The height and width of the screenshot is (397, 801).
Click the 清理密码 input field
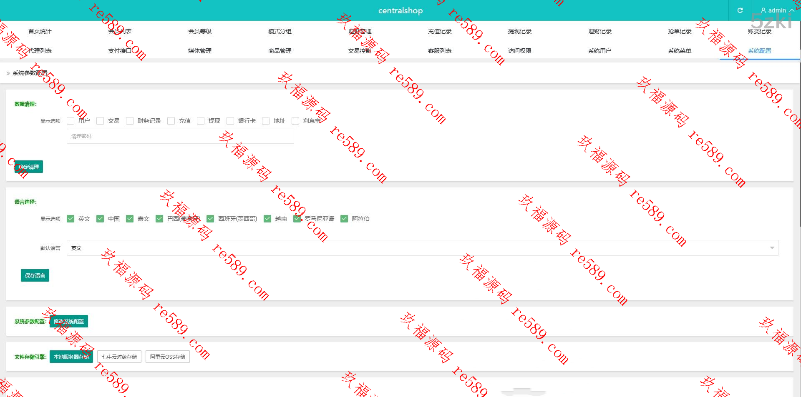point(180,136)
